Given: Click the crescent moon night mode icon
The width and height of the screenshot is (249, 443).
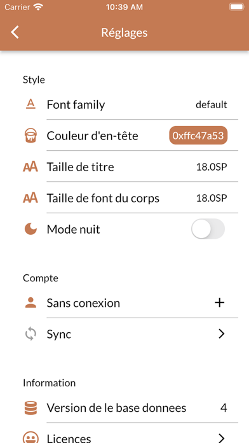Looking at the screenshot, I should pyautogui.click(x=30, y=229).
